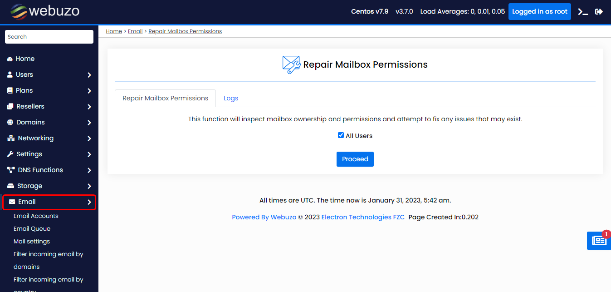Open the notifications panel at bottom right

point(599,241)
